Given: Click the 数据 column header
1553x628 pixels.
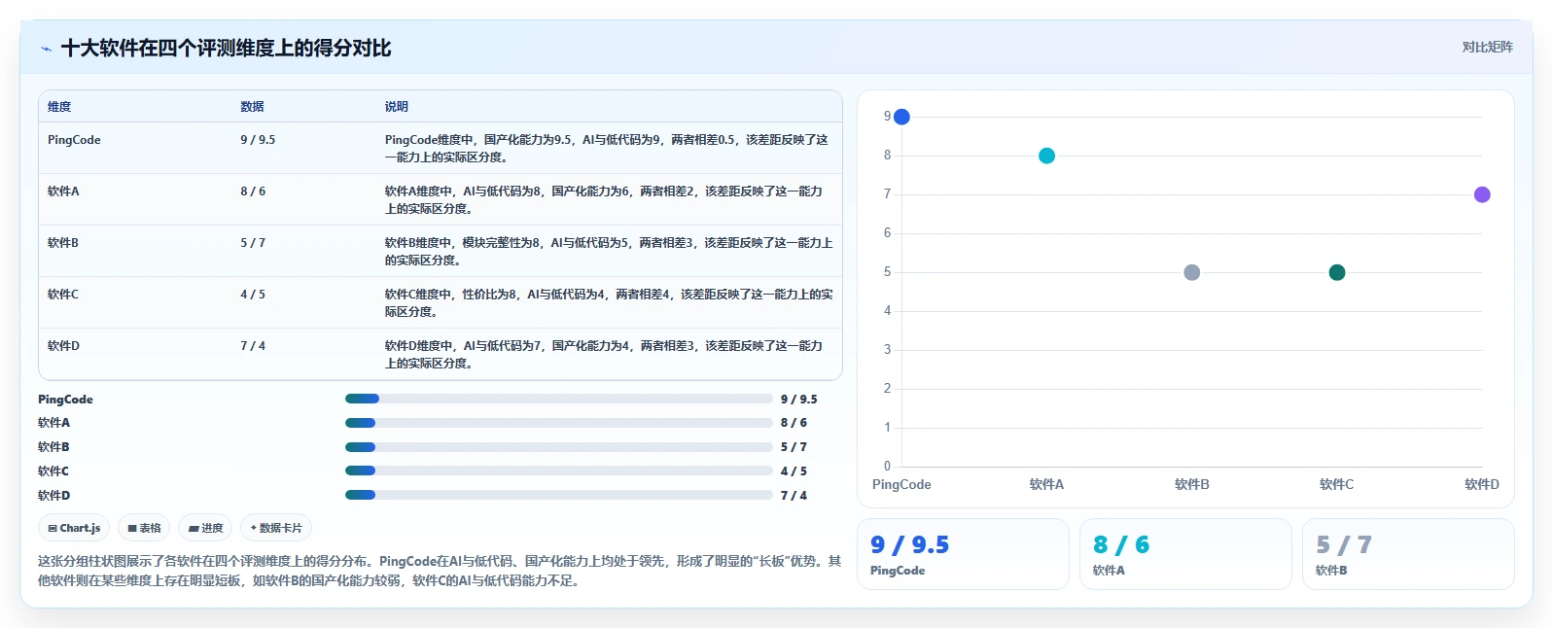Looking at the screenshot, I should 252,107.
